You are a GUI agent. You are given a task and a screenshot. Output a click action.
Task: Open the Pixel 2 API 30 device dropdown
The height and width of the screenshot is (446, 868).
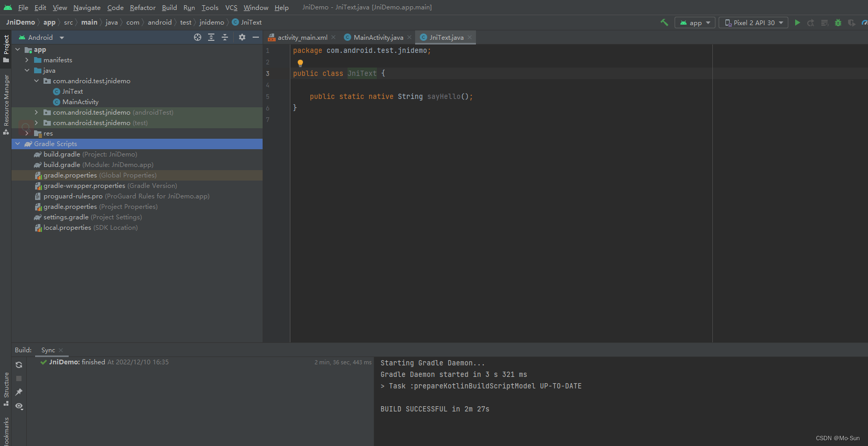click(753, 23)
